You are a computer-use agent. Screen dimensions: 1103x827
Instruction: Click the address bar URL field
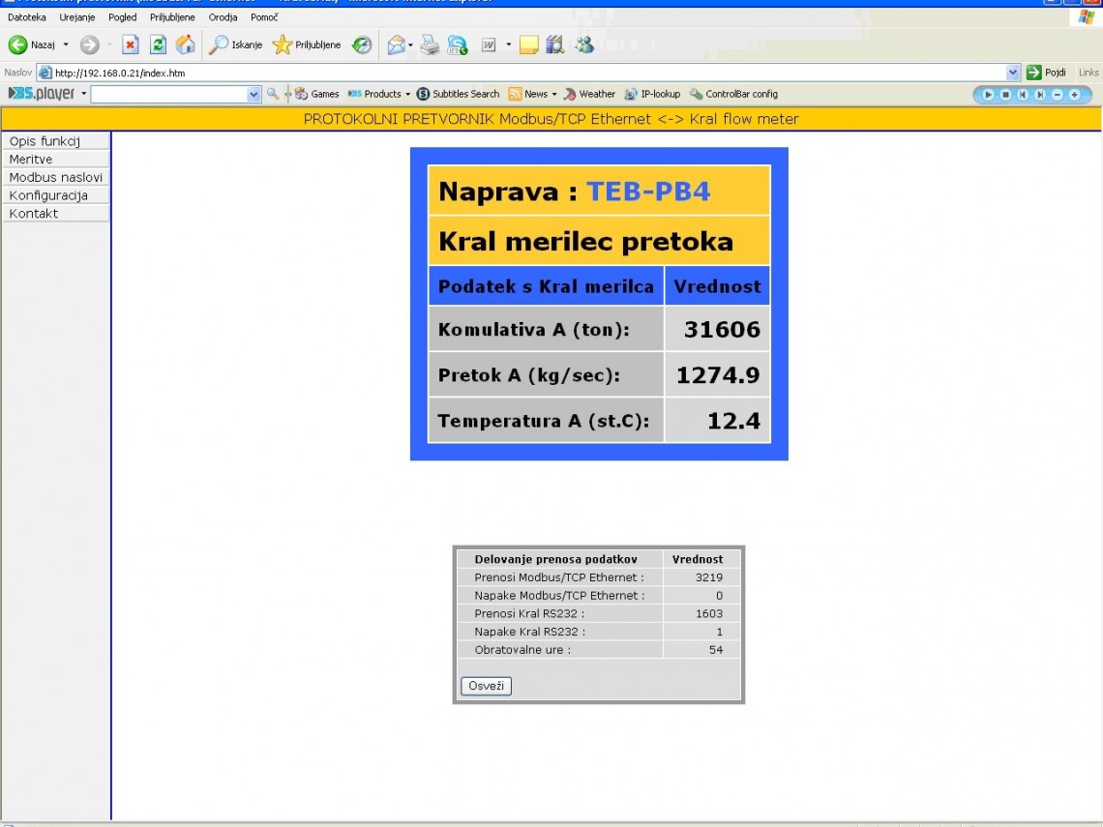[x=522, y=73]
